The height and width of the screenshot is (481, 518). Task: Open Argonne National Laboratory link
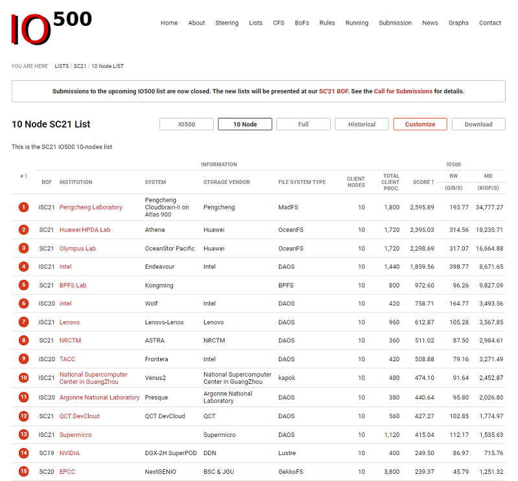(x=100, y=397)
